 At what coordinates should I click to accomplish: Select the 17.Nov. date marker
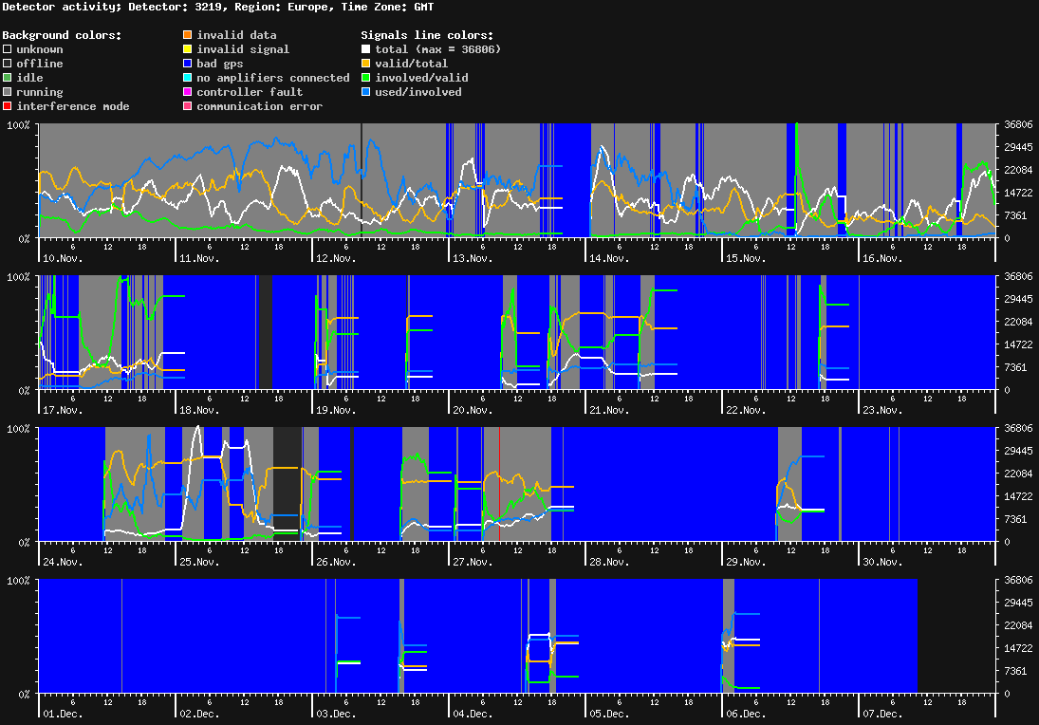64,410
